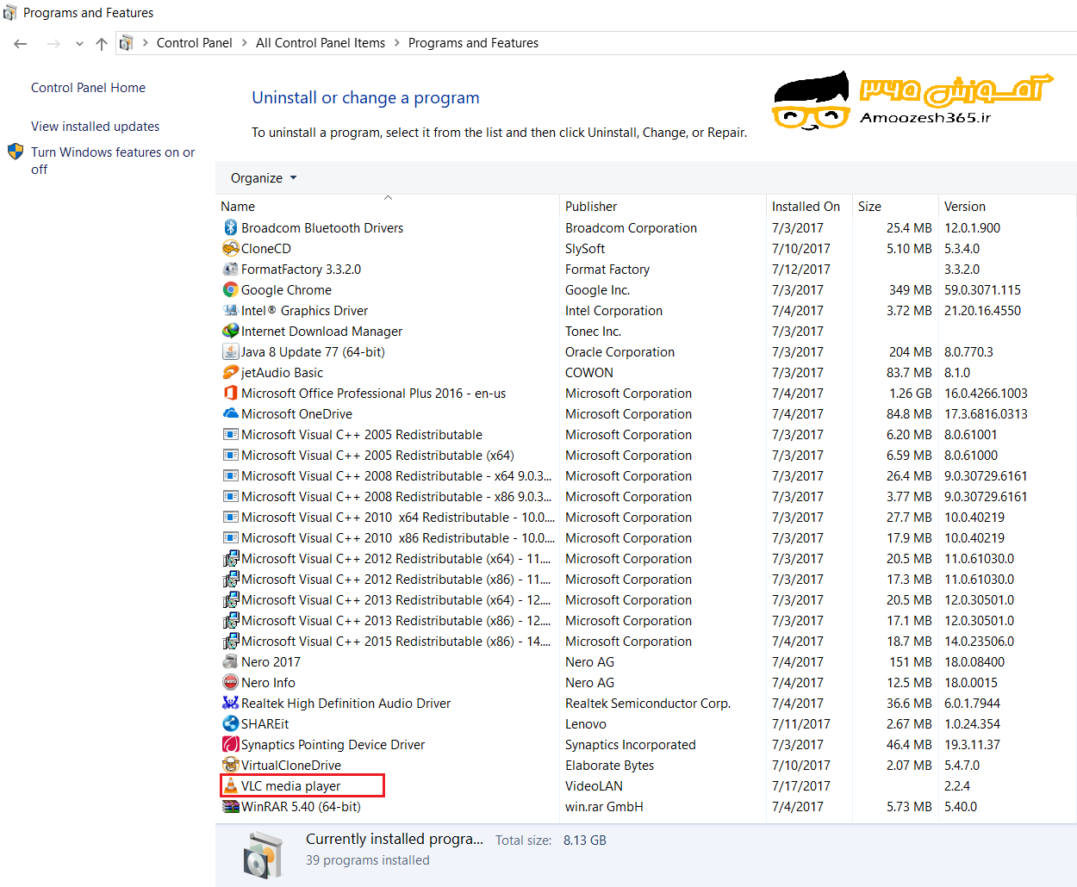Click the Microsoft OneDrive cloud icon
This screenshot has width=1077, height=887.
tap(230, 413)
